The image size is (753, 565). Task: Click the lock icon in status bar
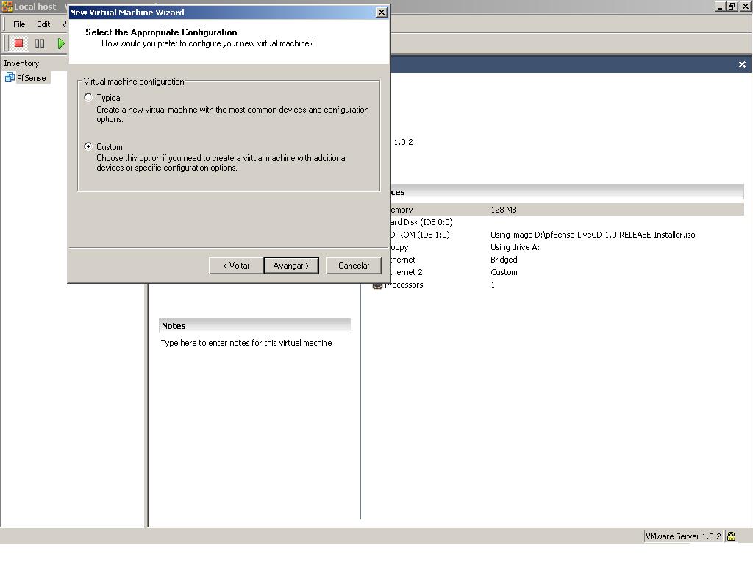point(731,536)
